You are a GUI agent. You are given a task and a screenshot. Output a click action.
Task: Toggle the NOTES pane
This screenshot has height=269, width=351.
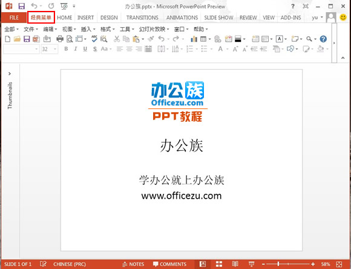click(133, 264)
